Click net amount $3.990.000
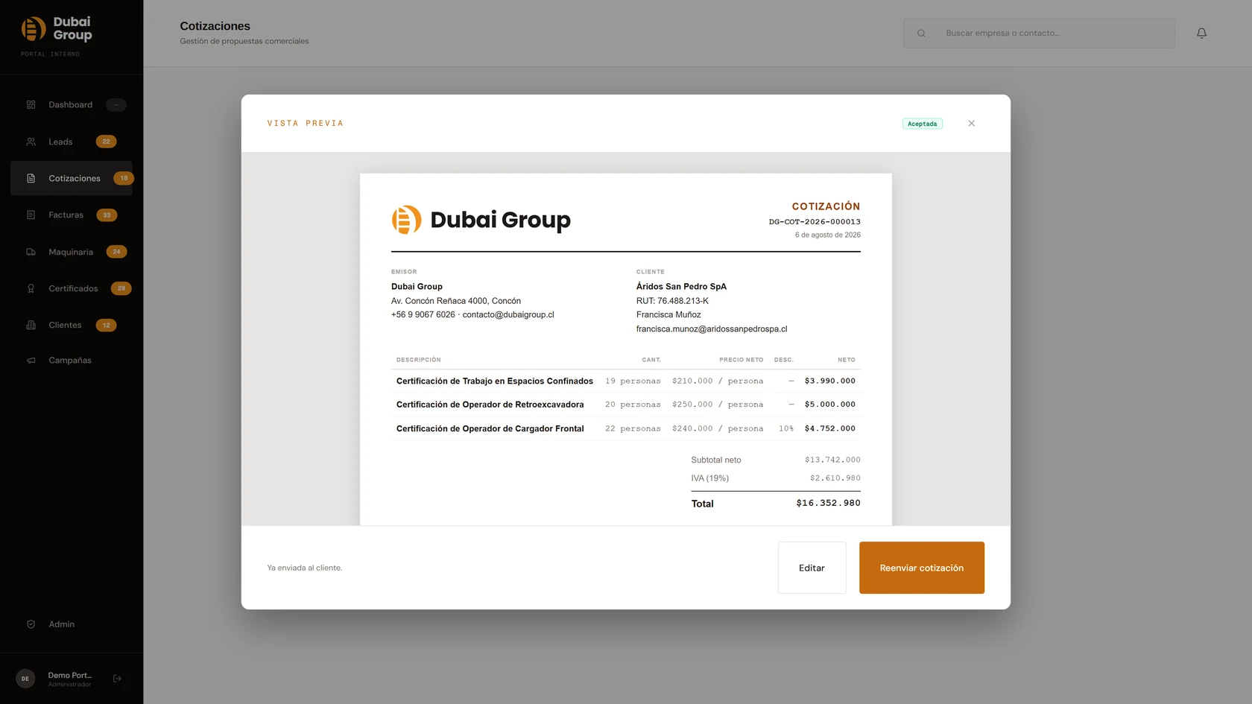Viewport: 1252px width, 704px height. tap(830, 381)
